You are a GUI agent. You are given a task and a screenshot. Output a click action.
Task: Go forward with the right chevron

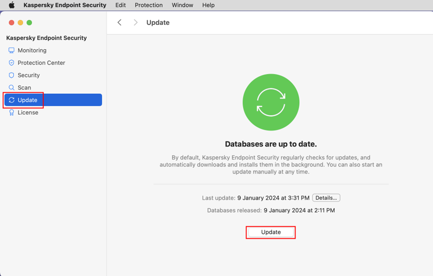(x=136, y=23)
